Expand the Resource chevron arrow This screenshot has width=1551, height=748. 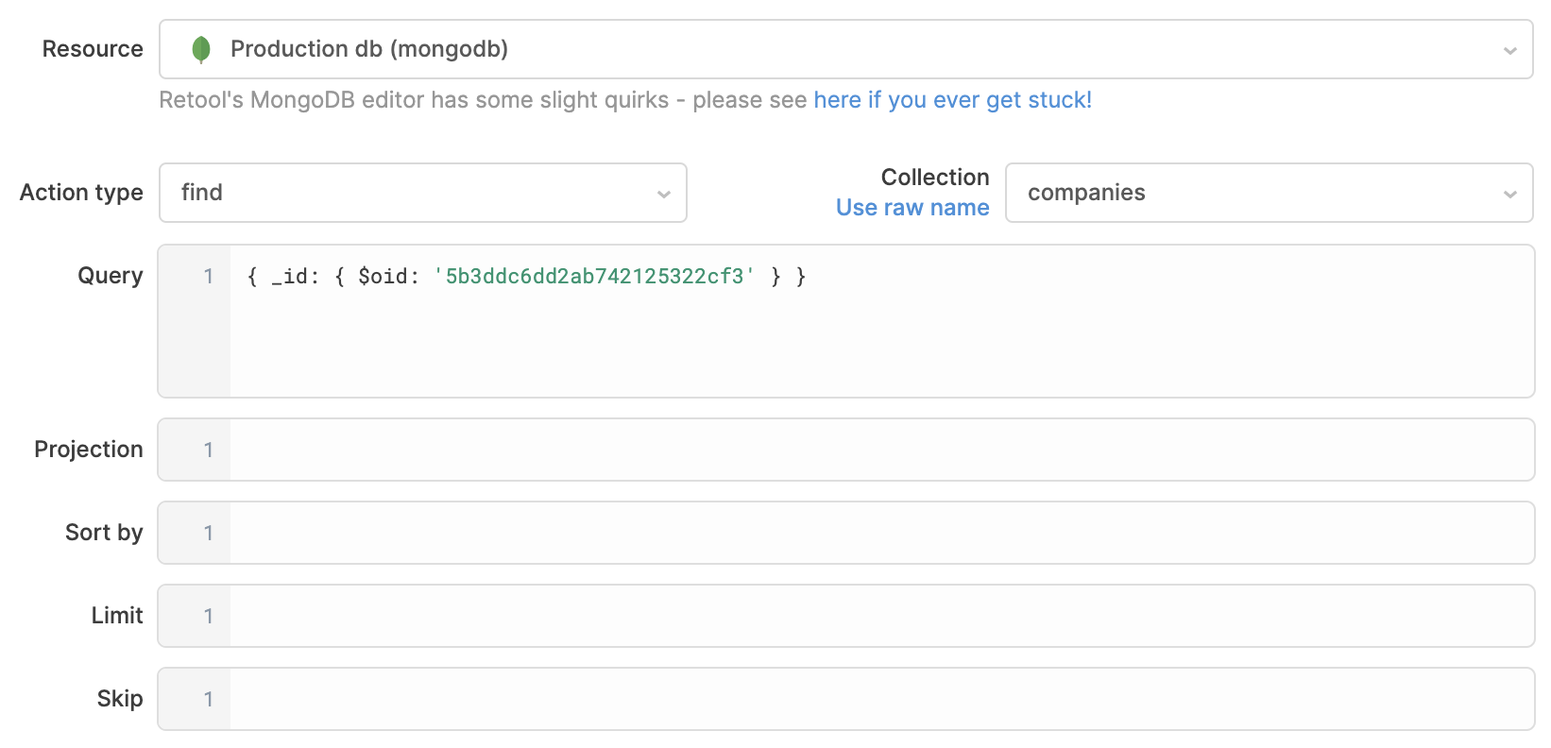click(1509, 51)
